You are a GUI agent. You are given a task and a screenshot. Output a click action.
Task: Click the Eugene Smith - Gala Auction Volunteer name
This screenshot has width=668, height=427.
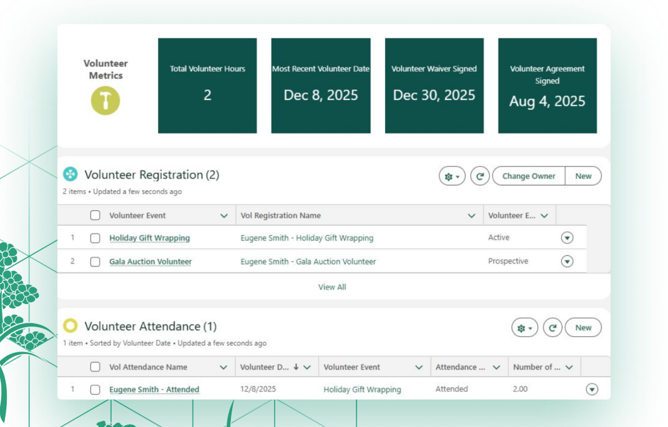(x=308, y=261)
